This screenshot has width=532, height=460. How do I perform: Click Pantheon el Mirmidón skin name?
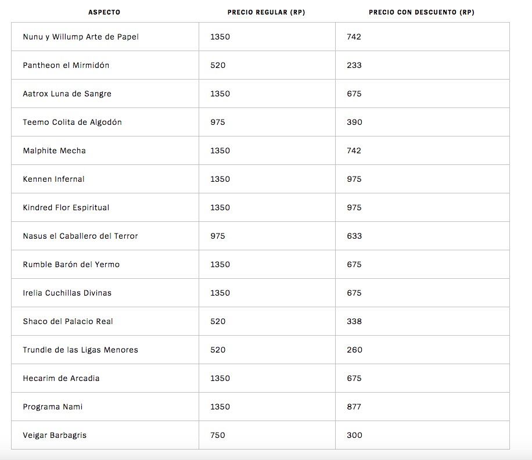point(66,65)
